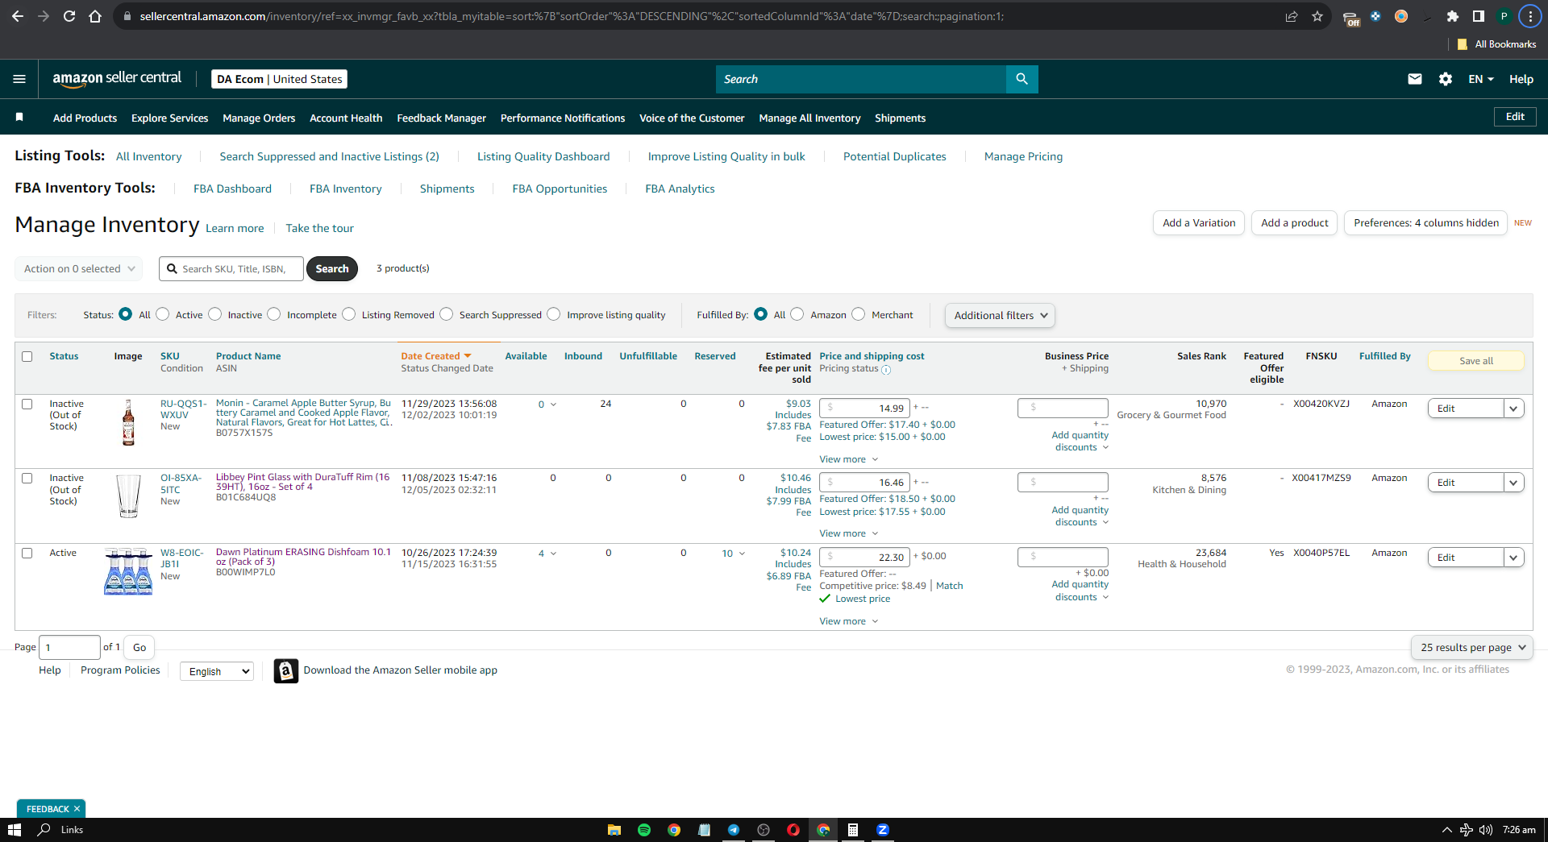The height and width of the screenshot is (842, 1548).
Task: Expand the Additional filters dropdown
Action: tap(1000, 315)
